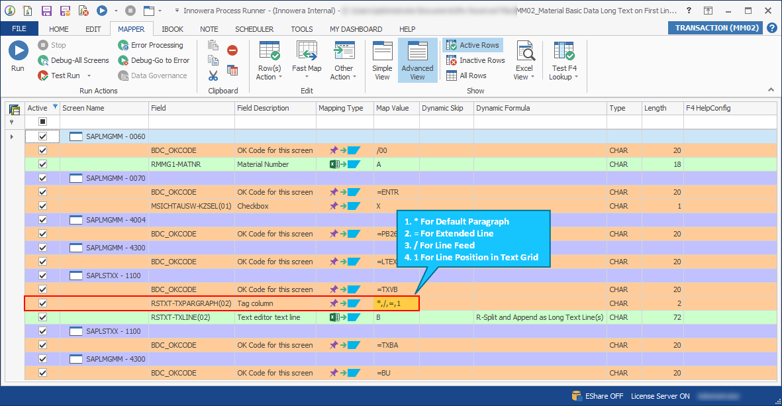
Task: Open the FILE menu
Action: [19, 29]
